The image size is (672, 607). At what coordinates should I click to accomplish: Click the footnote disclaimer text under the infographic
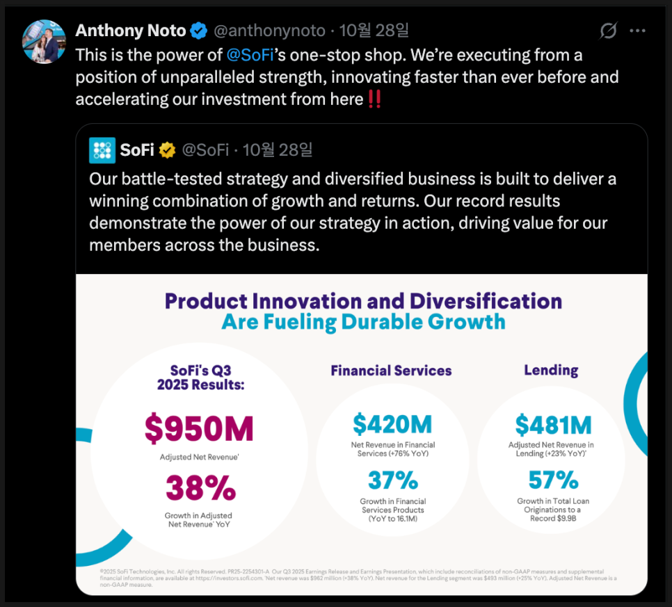[346, 578]
